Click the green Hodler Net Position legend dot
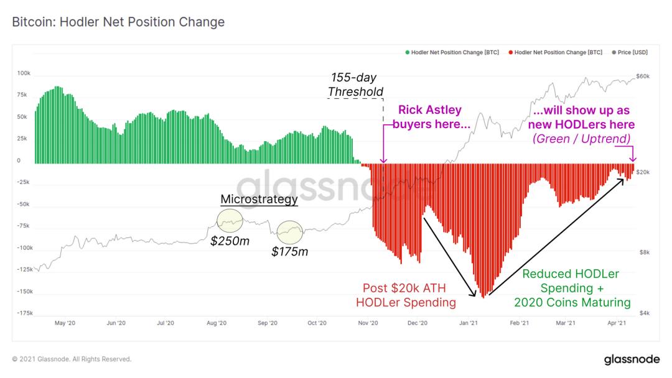 [407, 53]
